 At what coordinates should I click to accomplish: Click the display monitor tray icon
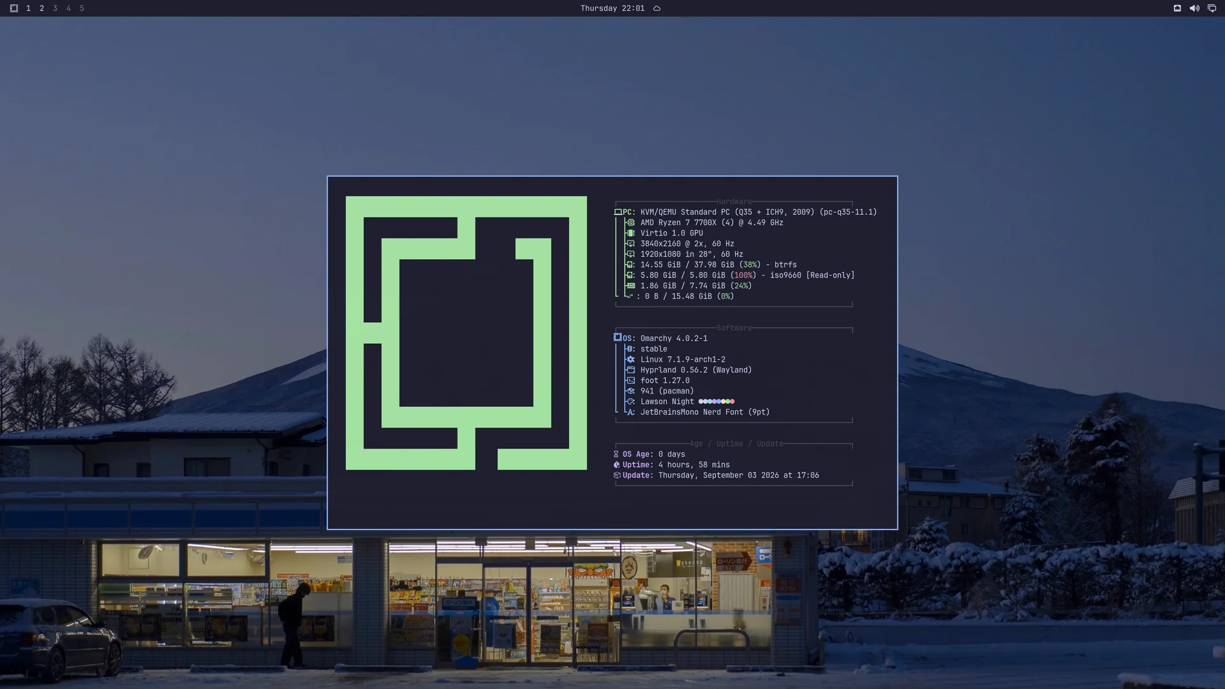tap(1212, 8)
